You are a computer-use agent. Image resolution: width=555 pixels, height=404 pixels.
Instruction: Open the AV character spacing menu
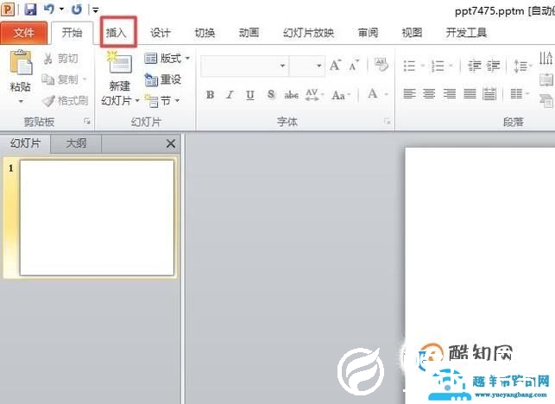315,95
